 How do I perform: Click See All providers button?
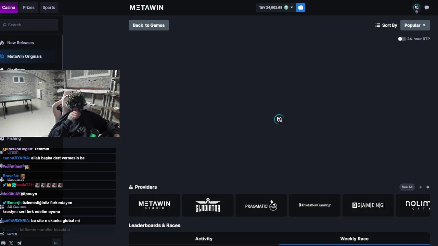(407, 187)
